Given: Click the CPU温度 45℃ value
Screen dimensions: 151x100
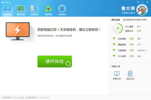Looking at the screenshot, I should pyautogui.click(x=139, y=26).
